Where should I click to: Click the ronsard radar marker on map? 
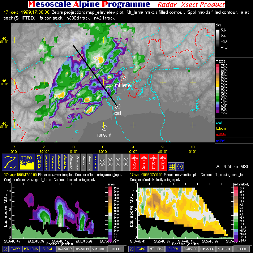[x=104, y=128]
